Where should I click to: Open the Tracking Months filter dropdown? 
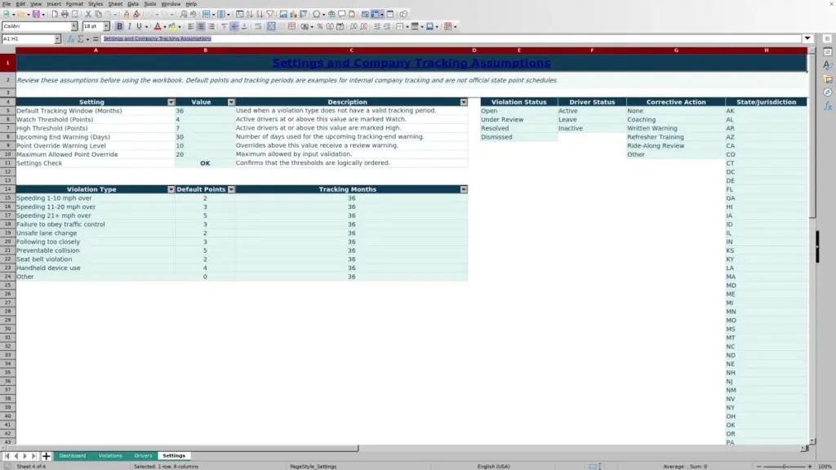[x=464, y=189]
